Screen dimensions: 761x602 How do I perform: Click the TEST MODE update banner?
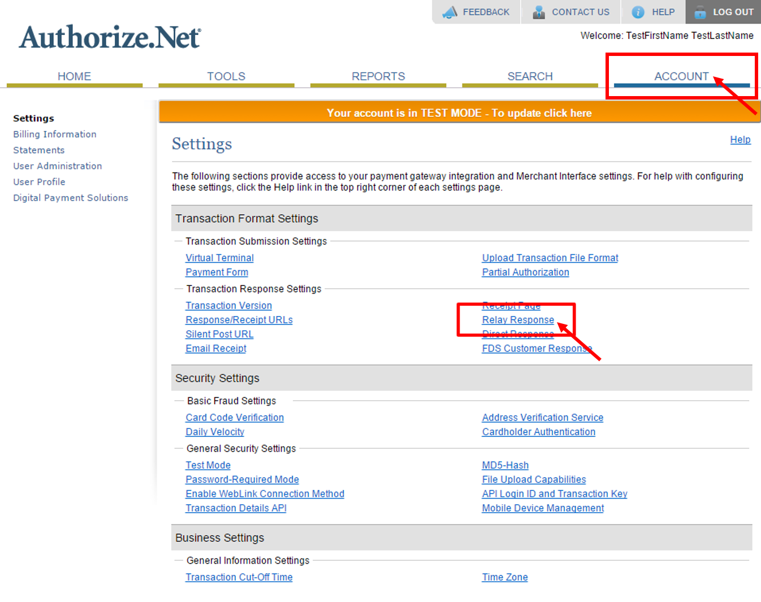(x=460, y=112)
